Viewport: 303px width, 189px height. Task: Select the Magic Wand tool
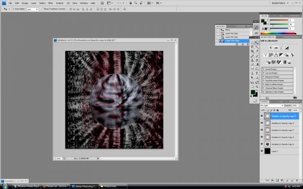tap(257, 47)
